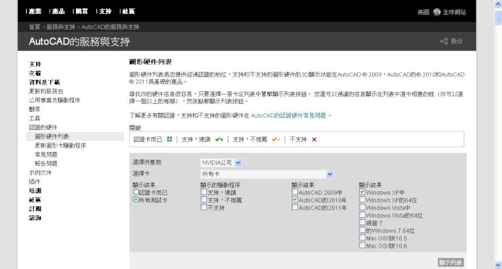502x269 pixels.
Task: Check the Mac OSX版10.5 checkbox
Action: coord(362,238)
